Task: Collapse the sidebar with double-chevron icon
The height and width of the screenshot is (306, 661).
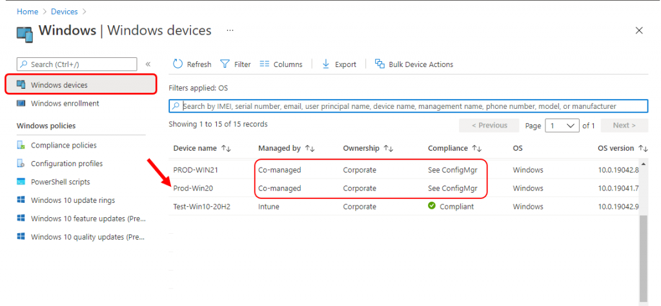Action: [x=148, y=64]
